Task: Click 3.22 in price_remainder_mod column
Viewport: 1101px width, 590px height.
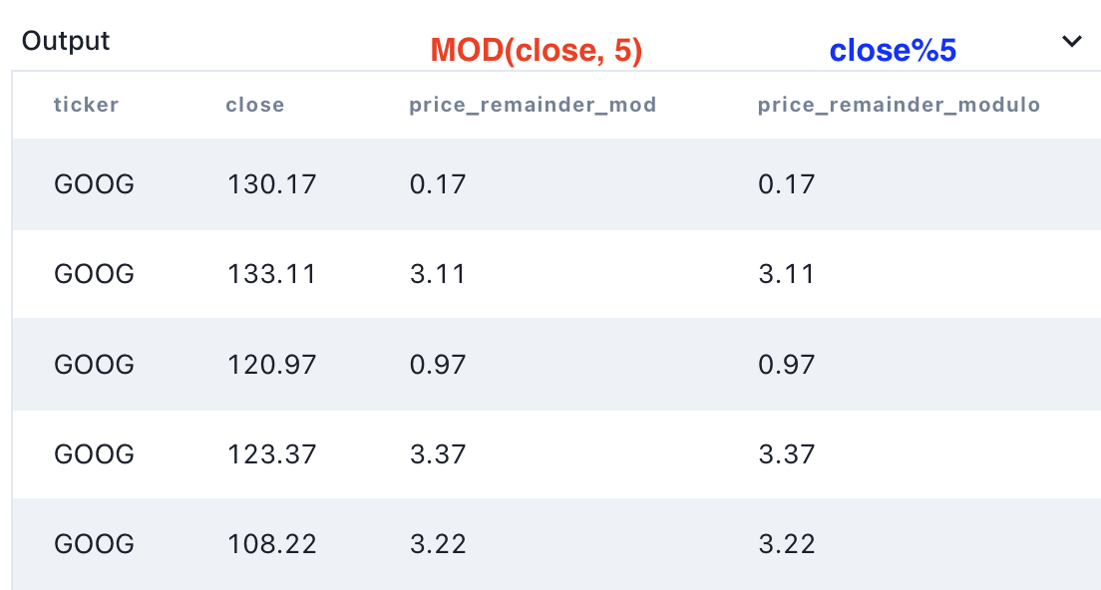Action: [437, 544]
